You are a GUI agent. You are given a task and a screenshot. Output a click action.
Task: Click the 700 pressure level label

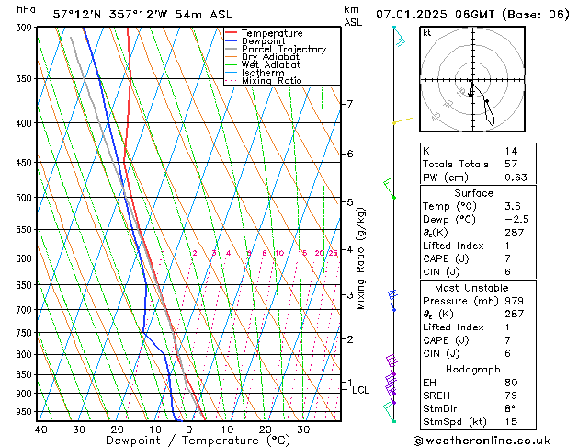click(26, 310)
